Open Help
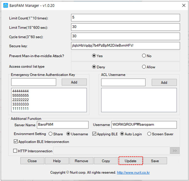Viewport: 189px width, 181px height. [x=57, y=161]
